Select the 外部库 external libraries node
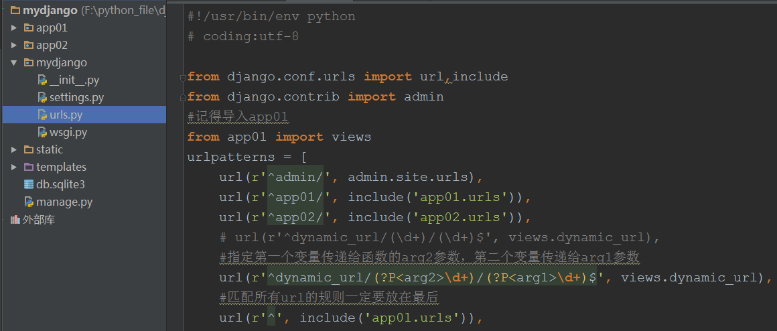The image size is (777, 331). [39, 219]
